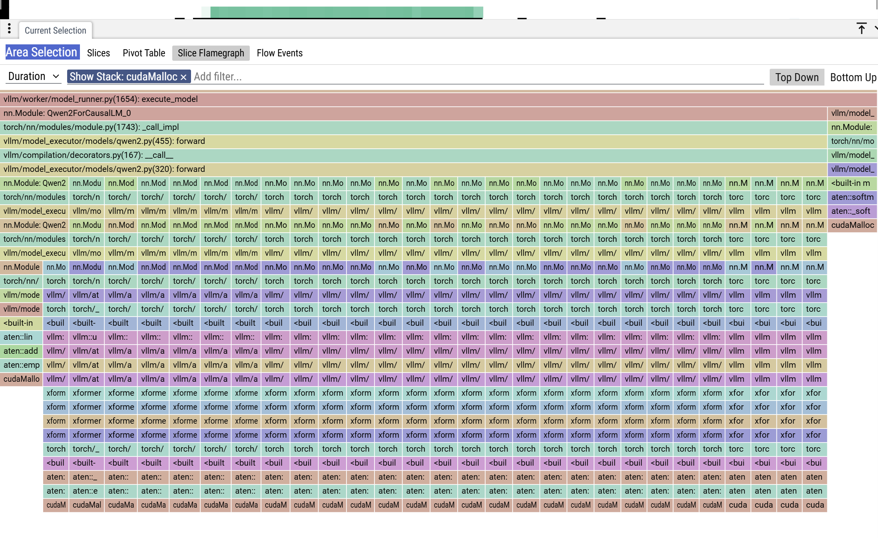The height and width of the screenshot is (538, 878).
Task: Select the Top Down view
Action: tap(796, 77)
